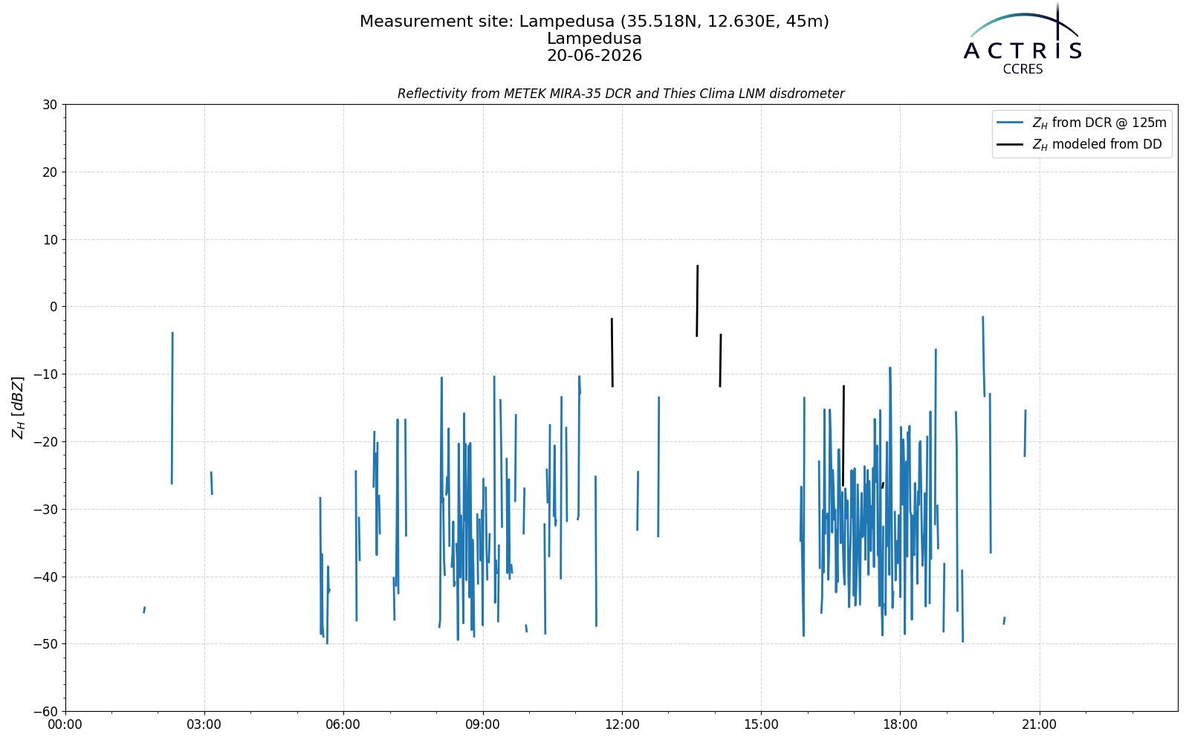Screen dimensions: 1189x743
Task: Click the −40 tick label on y-axis
Action: pyautogui.click(x=45, y=577)
